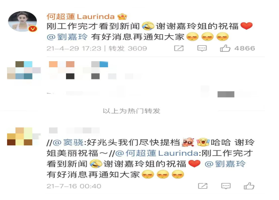This screenshot has height=200, width=279.
Task: Click the 以上为热门转发 divider label
Action: 131,111
